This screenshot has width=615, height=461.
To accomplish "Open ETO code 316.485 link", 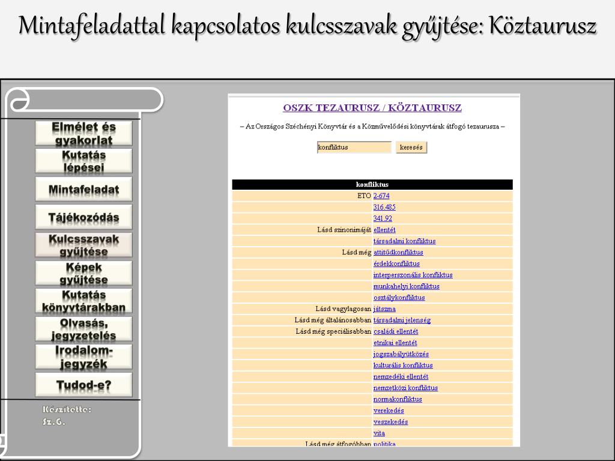I will (384, 207).
